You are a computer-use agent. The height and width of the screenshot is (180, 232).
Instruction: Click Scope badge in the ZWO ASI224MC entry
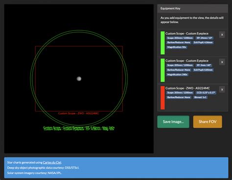[x=180, y=92]
